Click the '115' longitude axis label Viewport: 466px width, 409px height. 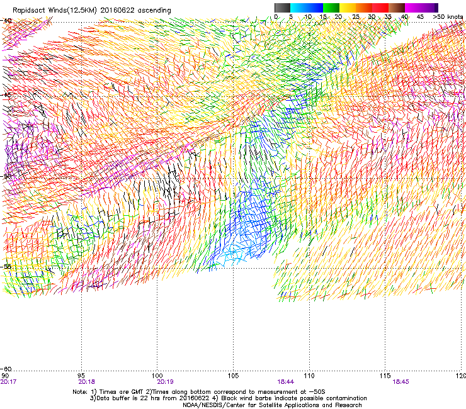[x=385, y=376]
